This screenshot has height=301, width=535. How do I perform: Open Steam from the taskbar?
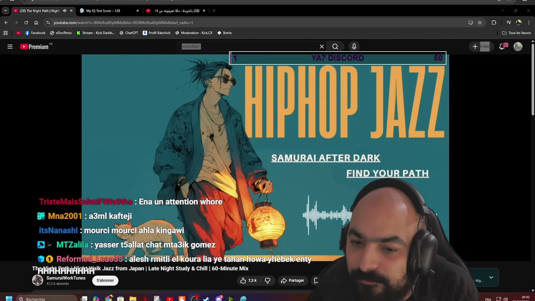206,298
